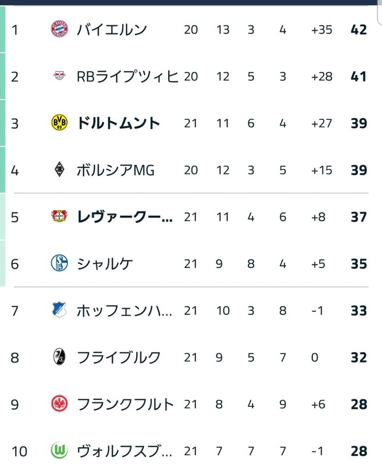Click the Bayer Leverkusen club crest
Screen dimensions: 382x474
click(59, 216)
